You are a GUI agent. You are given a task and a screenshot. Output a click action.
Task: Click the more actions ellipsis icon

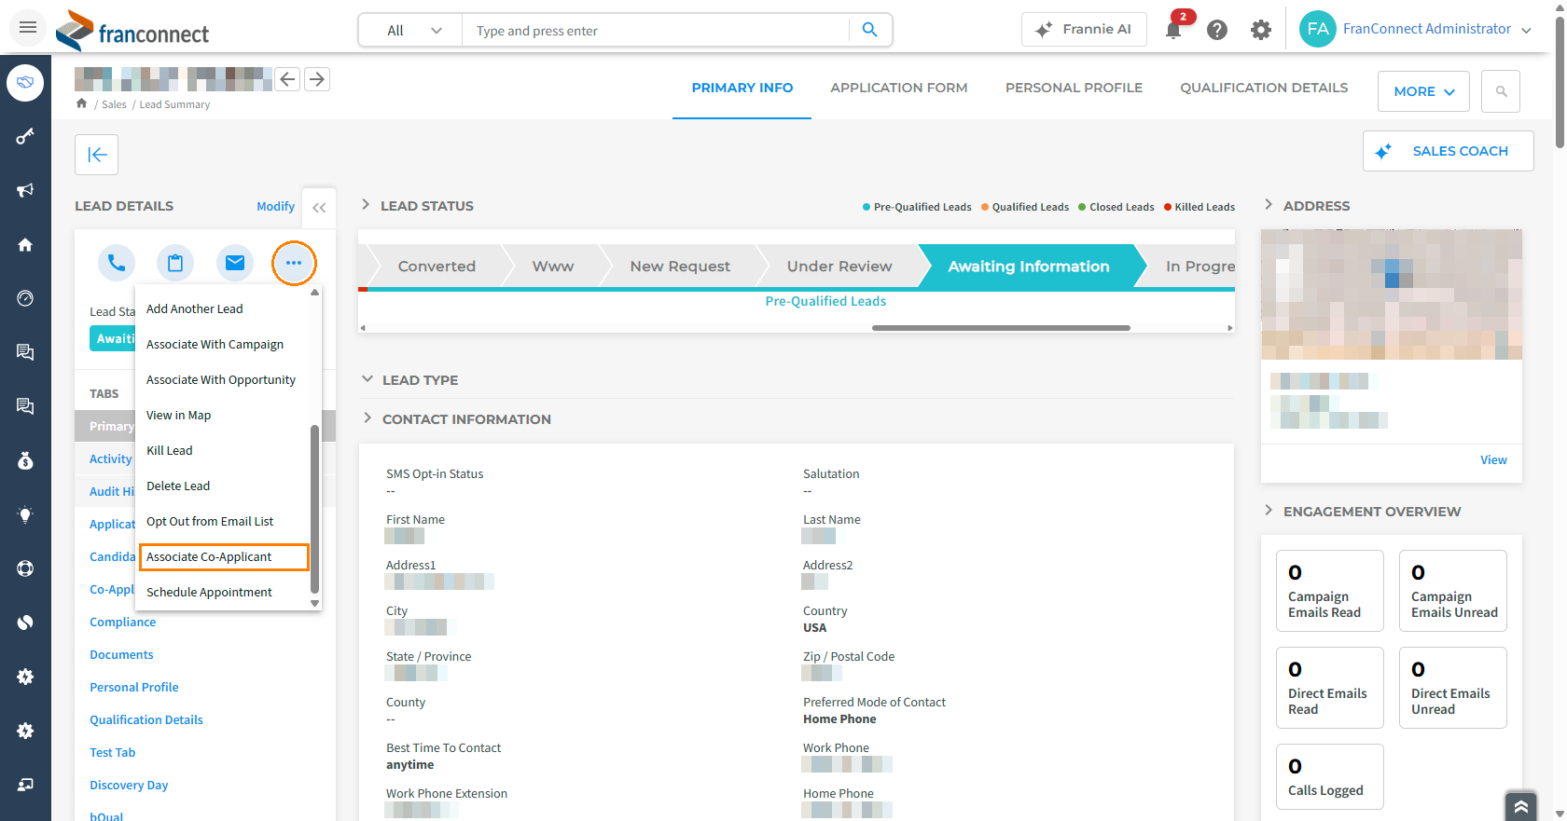pos(294,263)
